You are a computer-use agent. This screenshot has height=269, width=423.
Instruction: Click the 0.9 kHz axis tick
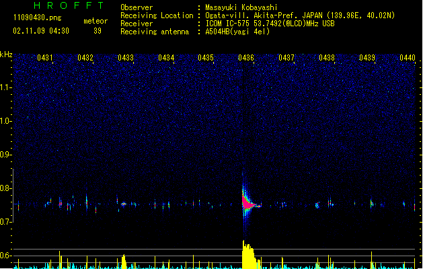(5, 155)
